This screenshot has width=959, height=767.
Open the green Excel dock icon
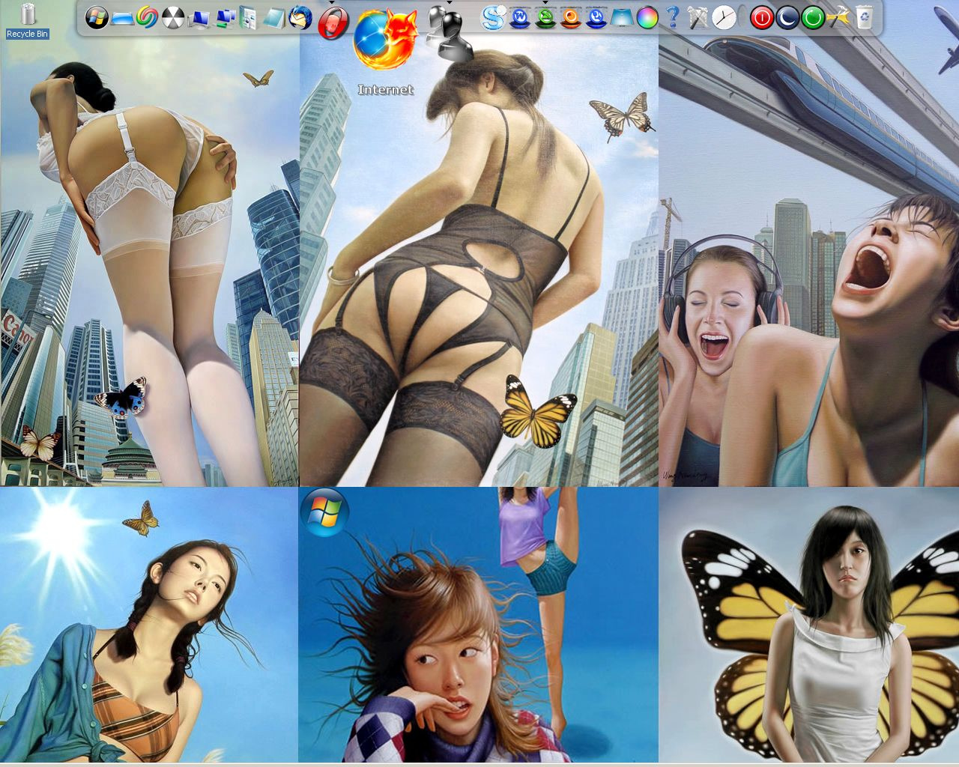click(545, 17)
